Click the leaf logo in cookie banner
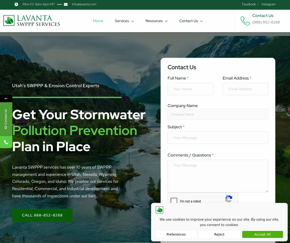 click(159, 210)
